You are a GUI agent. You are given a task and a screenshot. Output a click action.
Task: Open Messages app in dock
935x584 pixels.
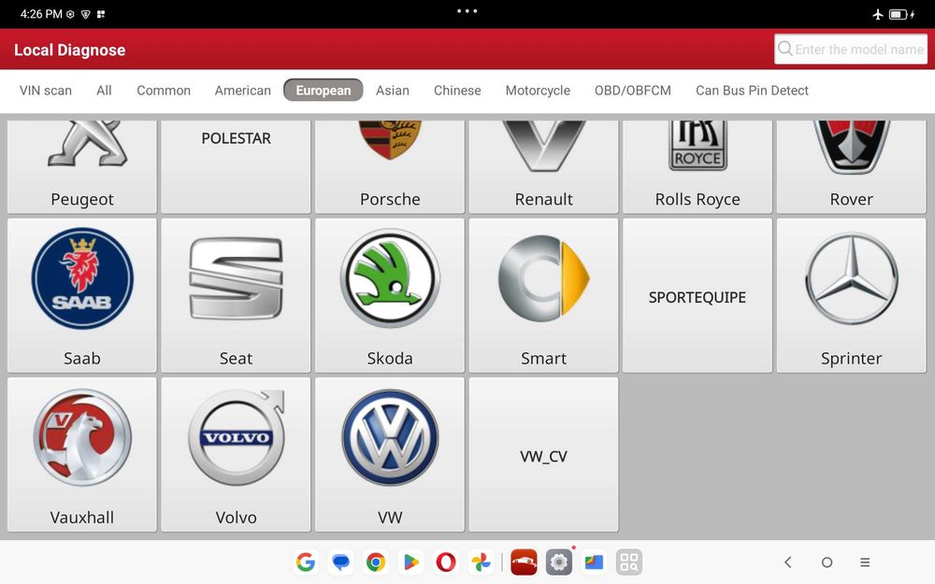340,562
